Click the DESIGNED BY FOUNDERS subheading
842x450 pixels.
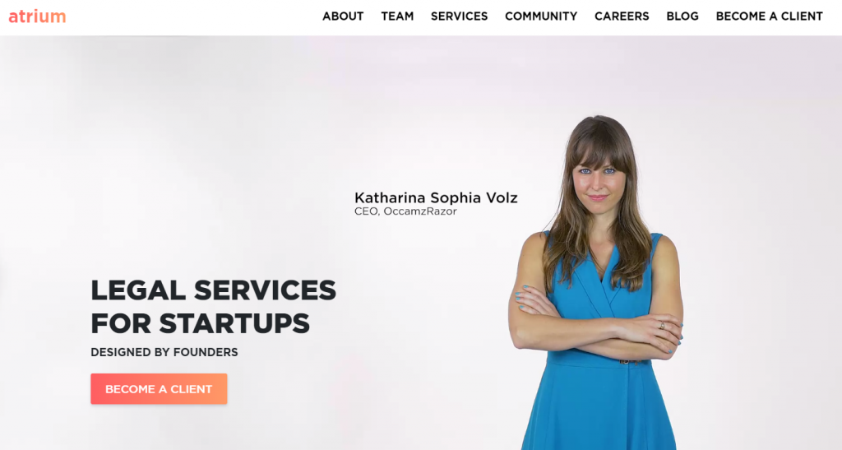pyautogui.click(x=164, y=352)
